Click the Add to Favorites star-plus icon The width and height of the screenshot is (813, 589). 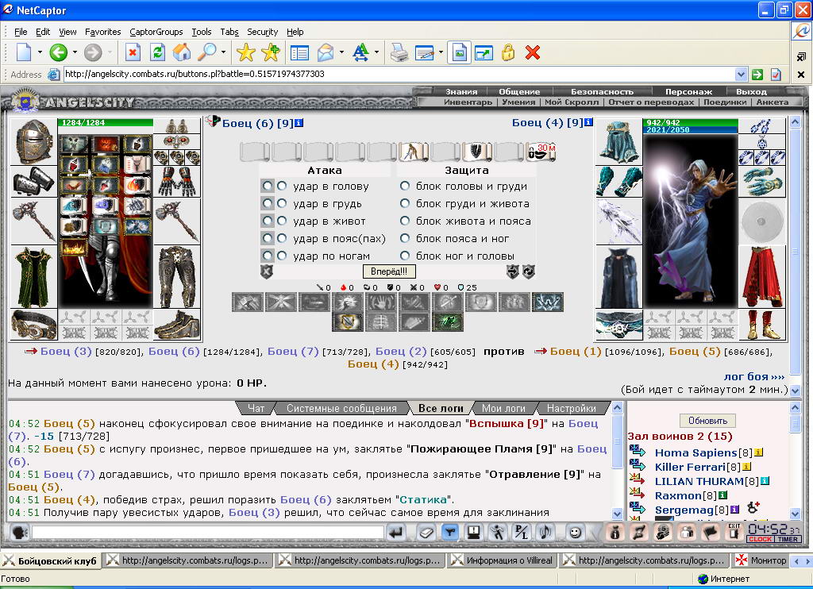pyautogui.click(x=271, y=52)
